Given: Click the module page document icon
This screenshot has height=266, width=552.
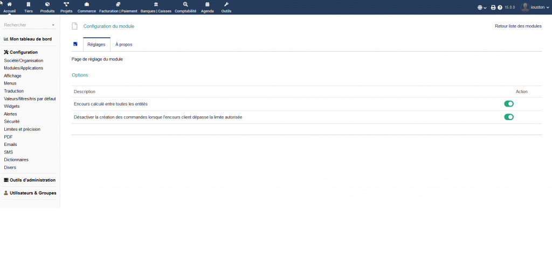Looking at the screenshot, I should click(74, 26).
